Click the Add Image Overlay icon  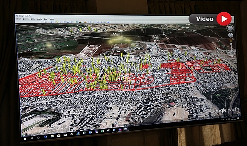pos(68,22)
